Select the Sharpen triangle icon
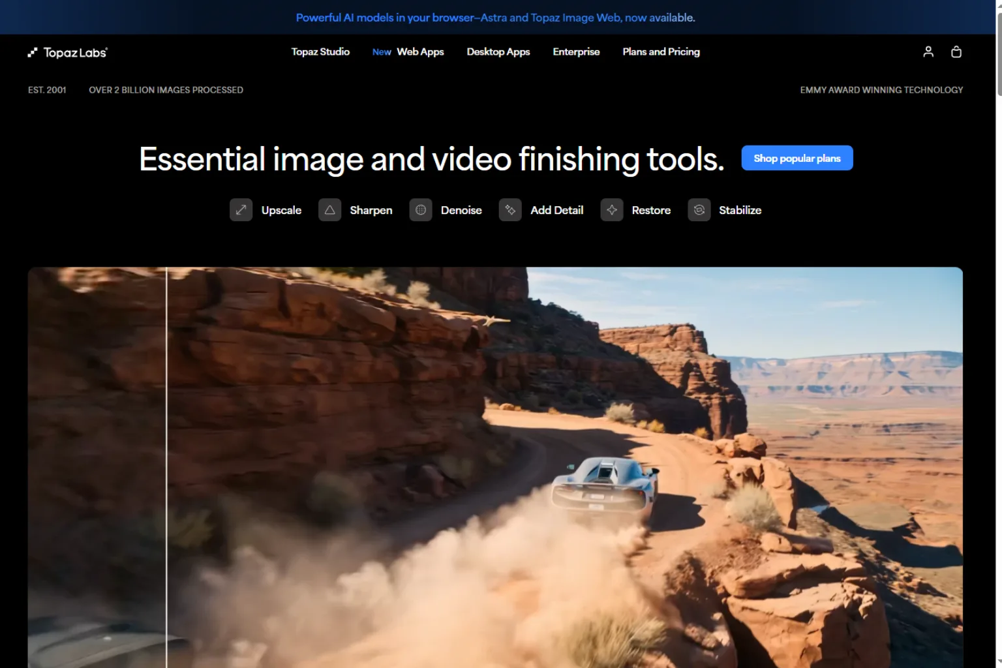Viewport: 1002px width, 668px height. (329, 210)
